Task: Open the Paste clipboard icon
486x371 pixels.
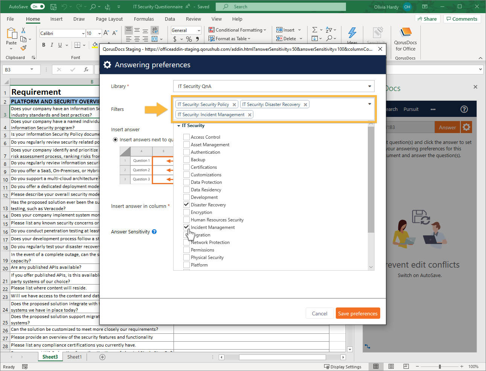Action: pos(12,34)
